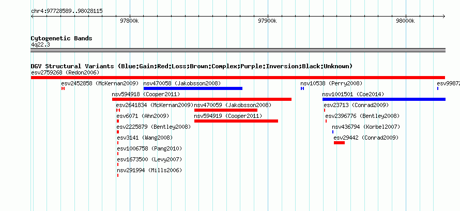Click the small red marker under esv2452858
The width and height of the screenshot is (460, 211).
63,88
